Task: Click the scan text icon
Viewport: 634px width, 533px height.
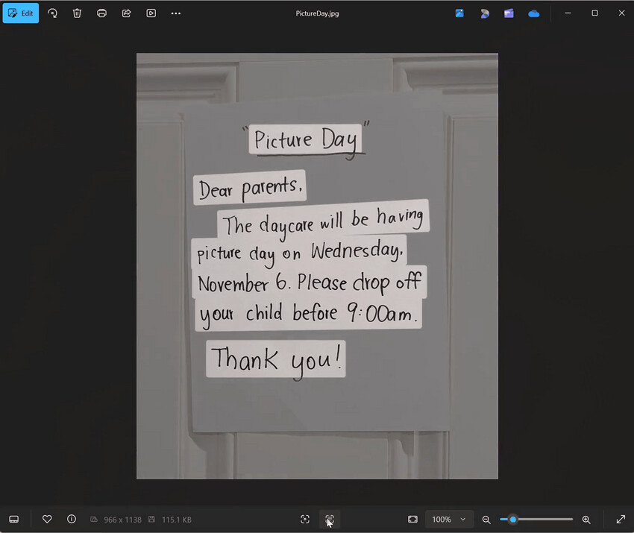Action: click(330, 520)
